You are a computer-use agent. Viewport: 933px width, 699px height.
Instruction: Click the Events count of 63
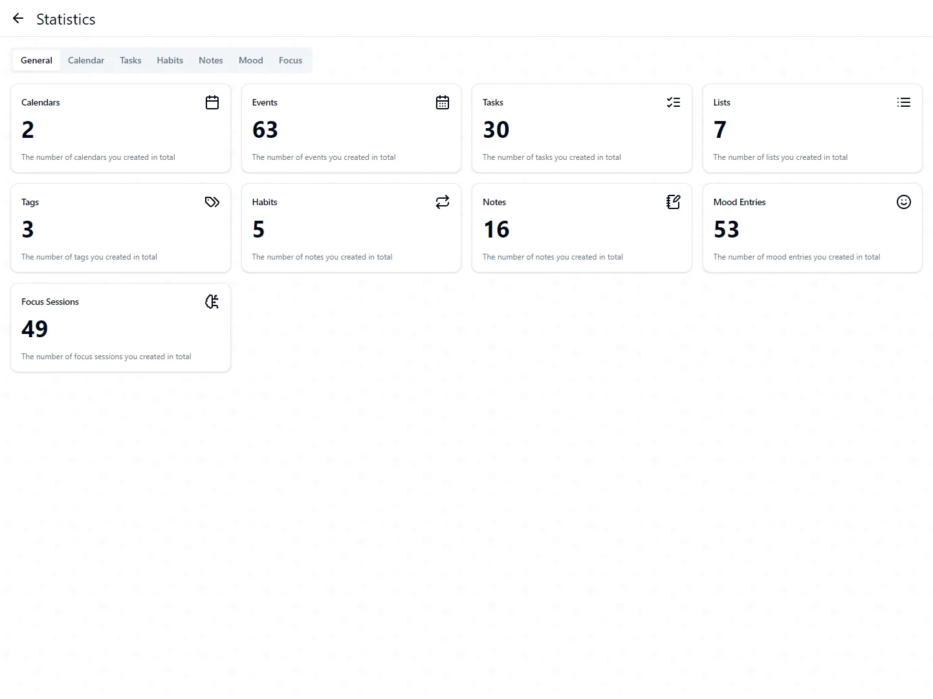(x=265, y=130)
